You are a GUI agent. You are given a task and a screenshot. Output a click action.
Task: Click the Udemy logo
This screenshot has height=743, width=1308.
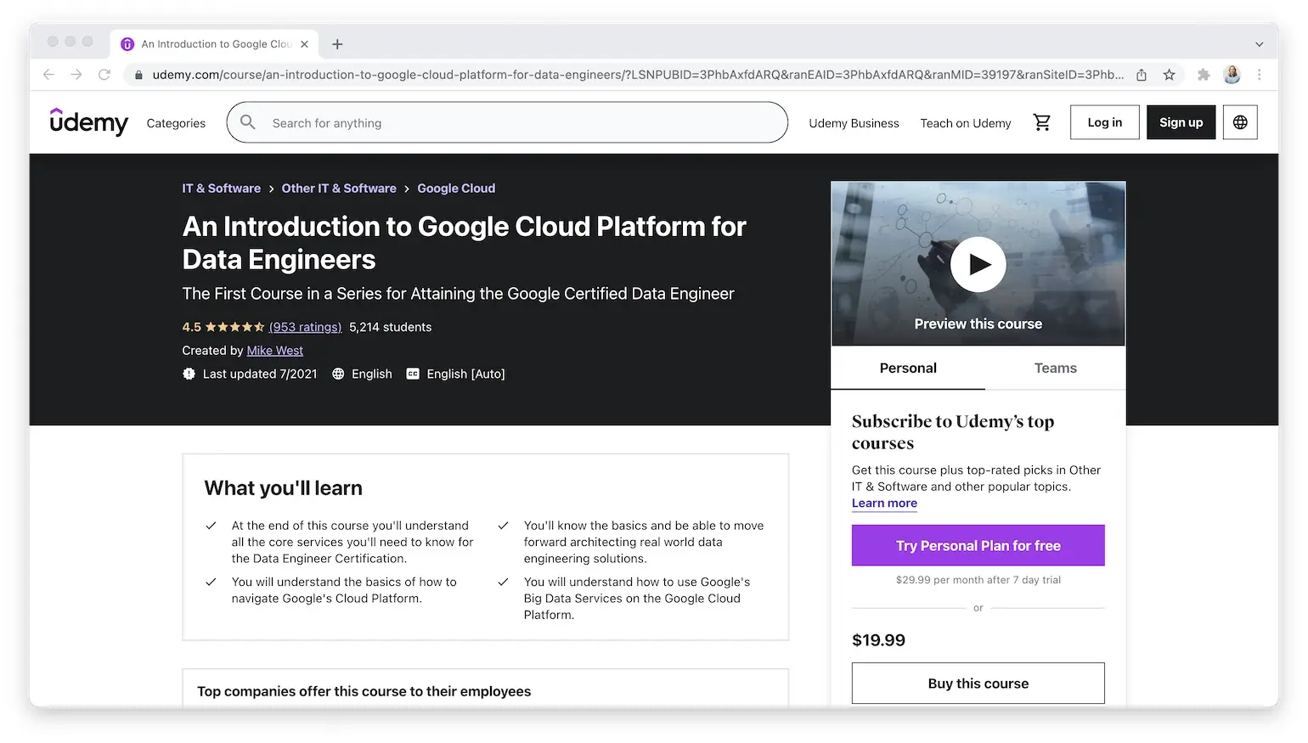pyautogui.click(x=88, y=122)
